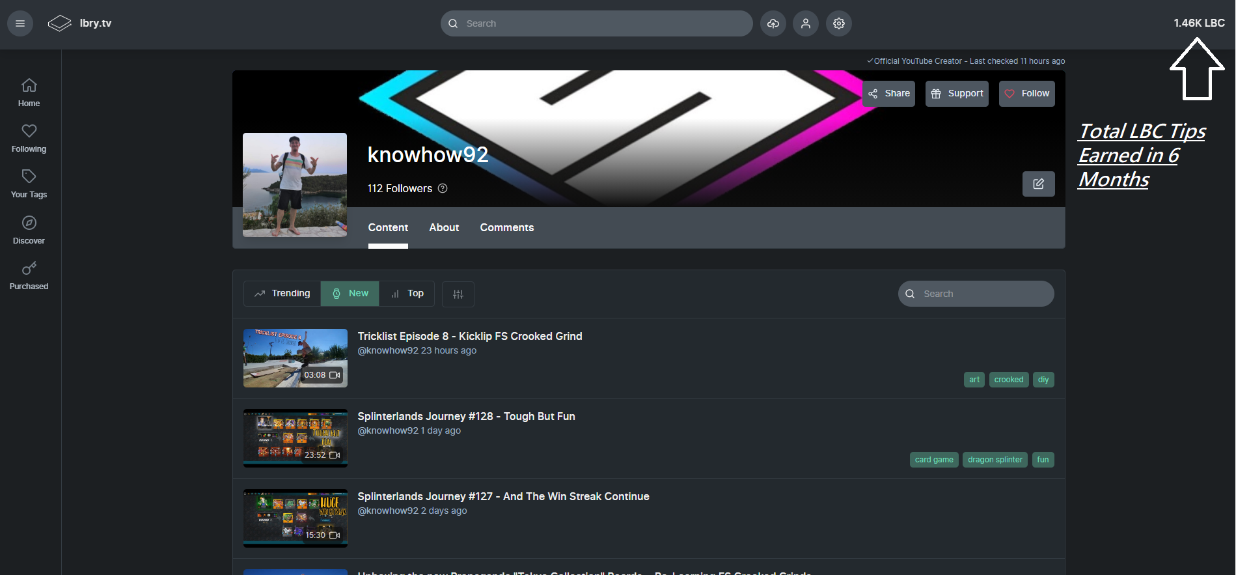The width and height of the screenshot is (1236, 575).
Task: Click the channel content search field
Action: 976,294
